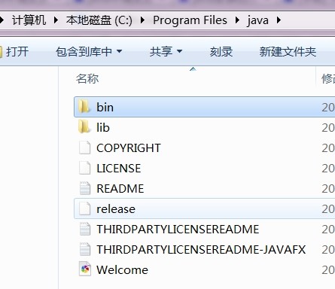Click java in the address bar
Screen dimensions: 335x289
click(257, 20)
